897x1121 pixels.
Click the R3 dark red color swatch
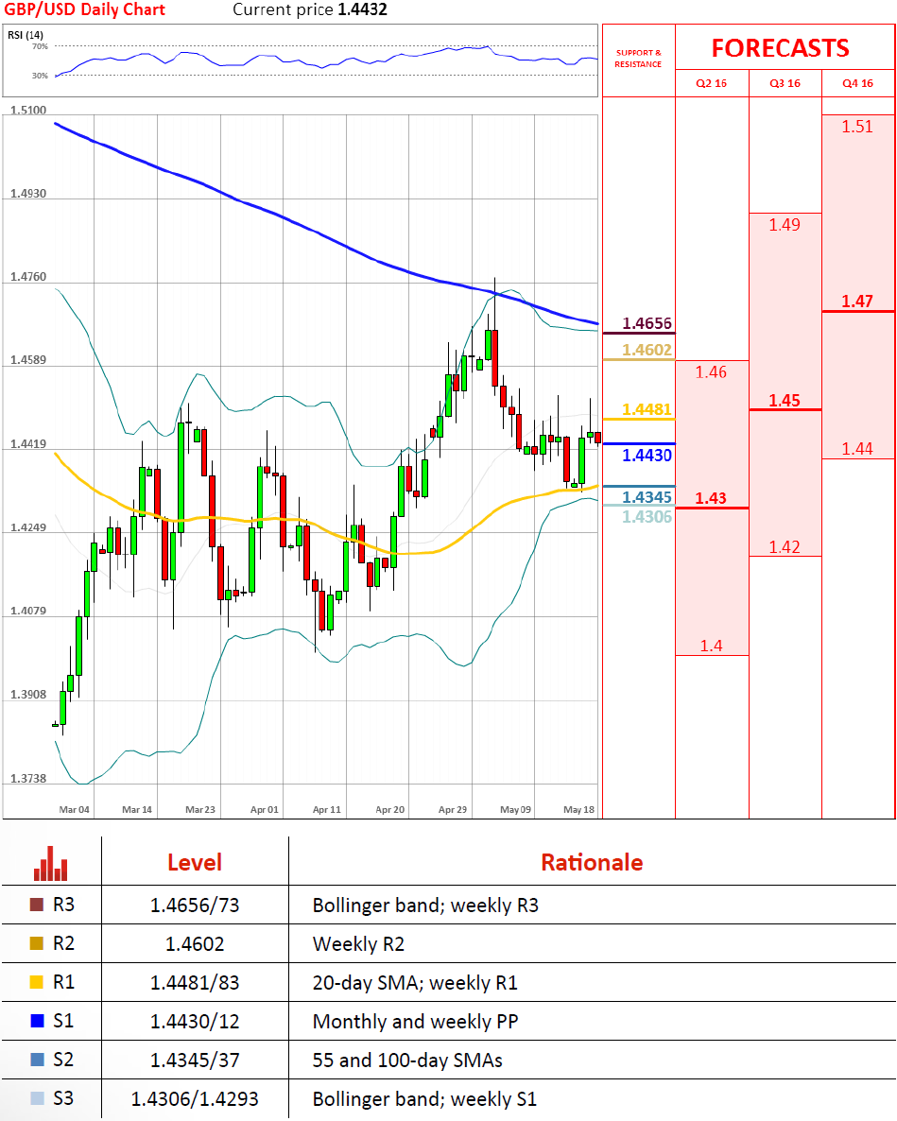click(37, 905)
